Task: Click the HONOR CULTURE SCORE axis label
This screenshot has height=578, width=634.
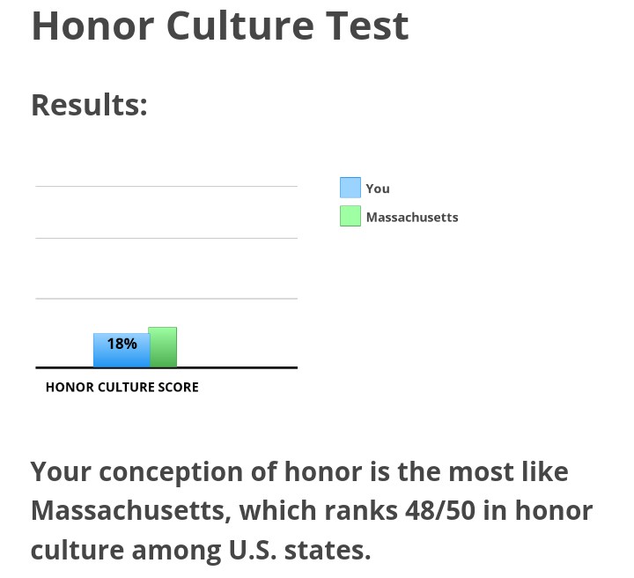Action: (x=122, y=387)
